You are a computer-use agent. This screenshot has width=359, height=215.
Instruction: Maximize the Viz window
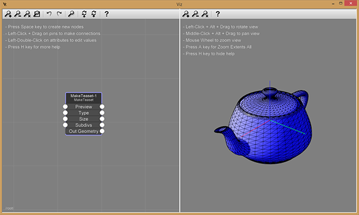click(x=340, y=3)
